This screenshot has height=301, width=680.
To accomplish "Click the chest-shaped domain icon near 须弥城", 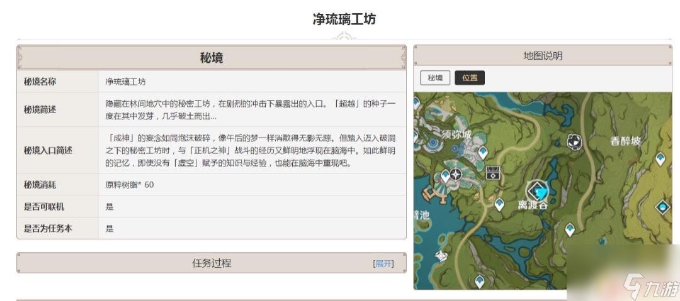I will [x=494, y=173].
